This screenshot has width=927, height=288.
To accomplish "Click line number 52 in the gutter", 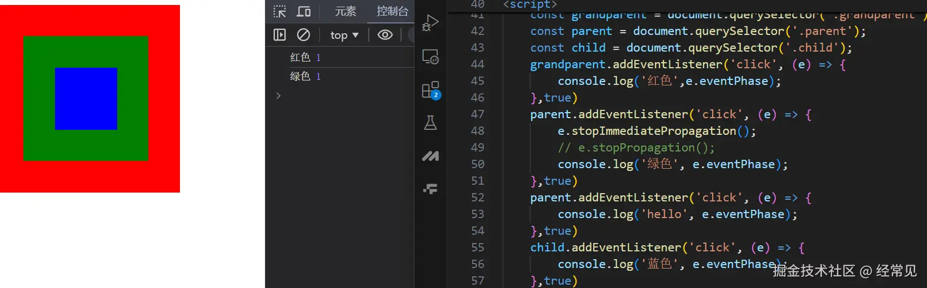I will [x=478, y=198].
